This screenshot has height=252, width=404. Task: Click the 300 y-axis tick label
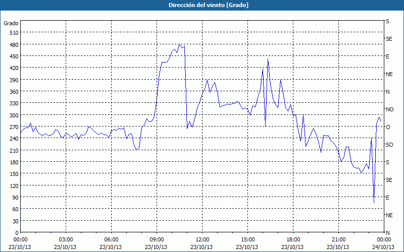click(14, 115)
